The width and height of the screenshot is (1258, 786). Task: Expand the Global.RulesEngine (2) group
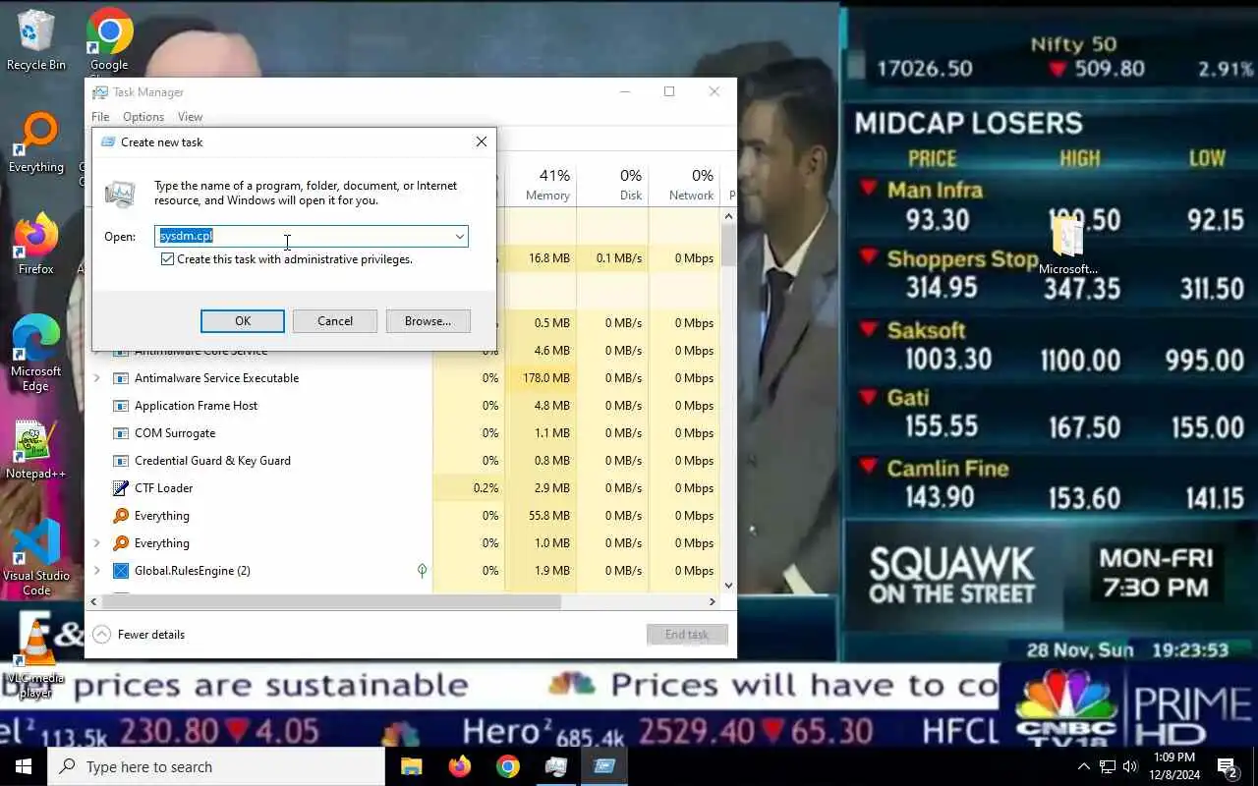[96, 571]
